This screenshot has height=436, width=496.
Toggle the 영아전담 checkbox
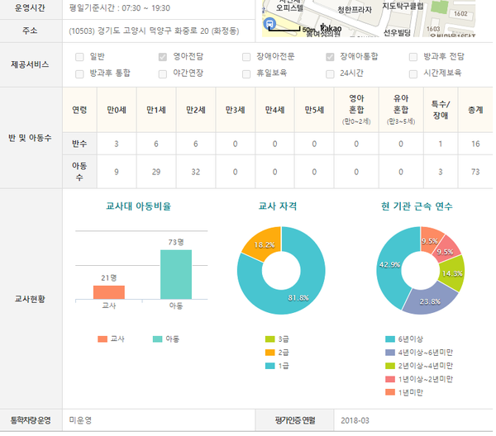click(x=163, y=57)
